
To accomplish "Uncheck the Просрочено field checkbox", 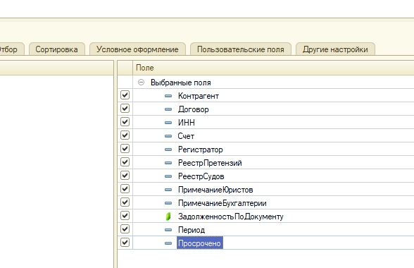I will click(x=125, y=243).
